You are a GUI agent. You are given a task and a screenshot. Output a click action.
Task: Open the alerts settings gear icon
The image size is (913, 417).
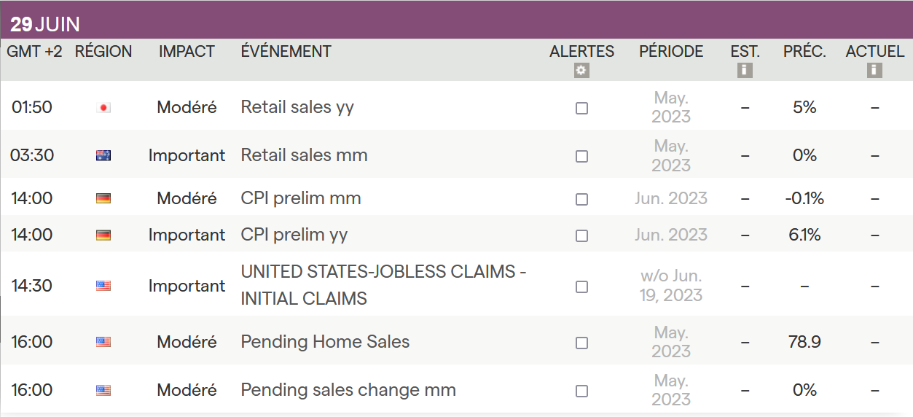581,71
